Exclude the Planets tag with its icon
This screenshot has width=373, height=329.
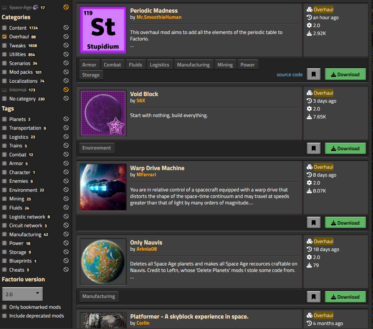coord(66,119)
